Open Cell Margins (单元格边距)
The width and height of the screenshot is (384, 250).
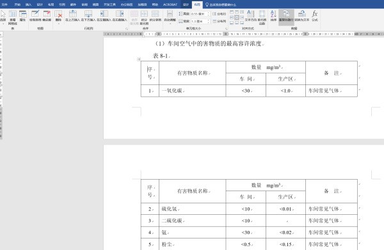coord(262,17)
